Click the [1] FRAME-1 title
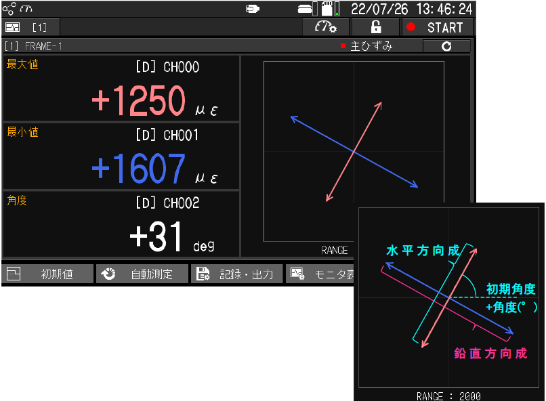546x401 pixels. pyautogui.click(x=33, y=46)
